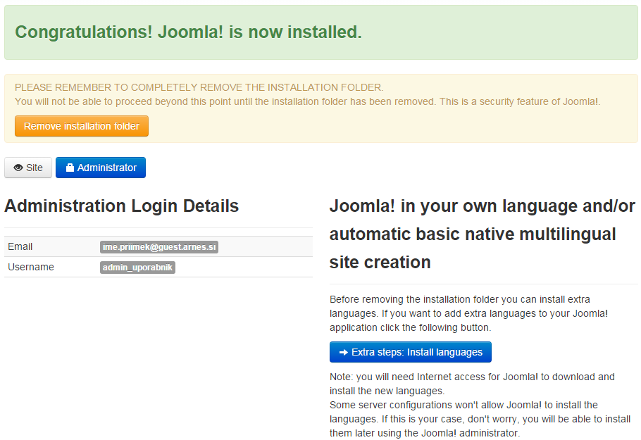Click the eye icon on Site button

coord(18,168)
